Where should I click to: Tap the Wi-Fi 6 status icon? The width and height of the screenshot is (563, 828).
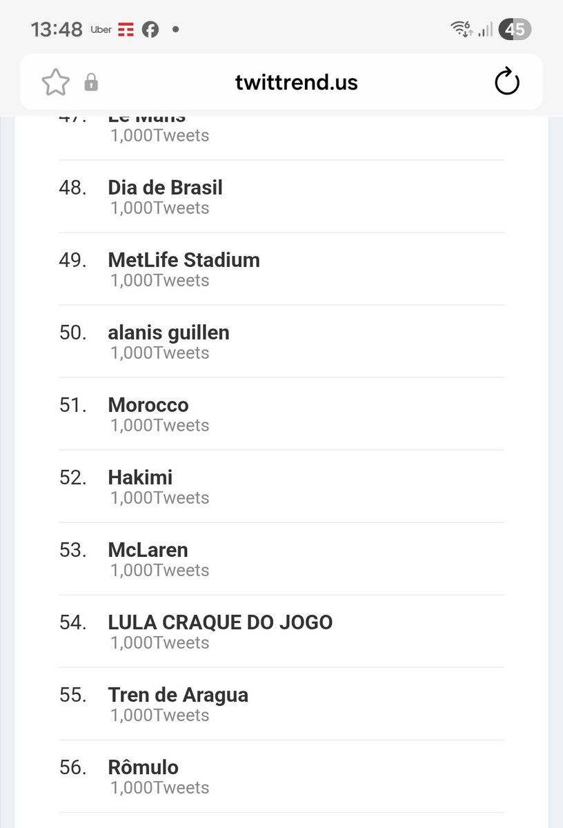click(462, 29)
